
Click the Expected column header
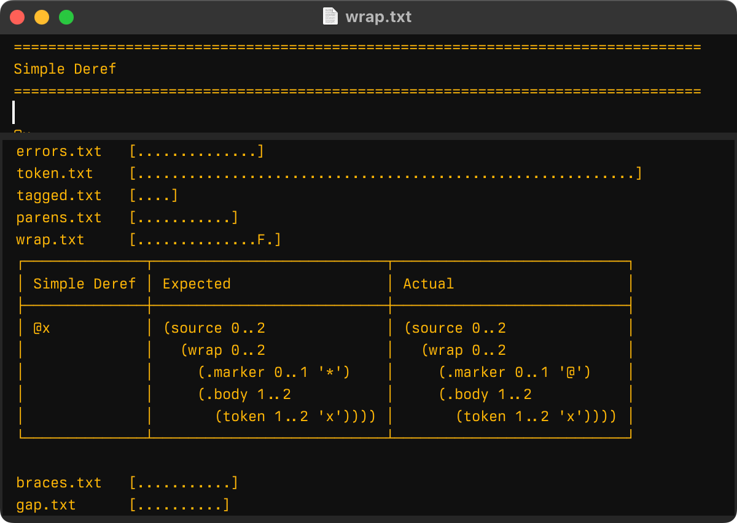coord(197,284)
